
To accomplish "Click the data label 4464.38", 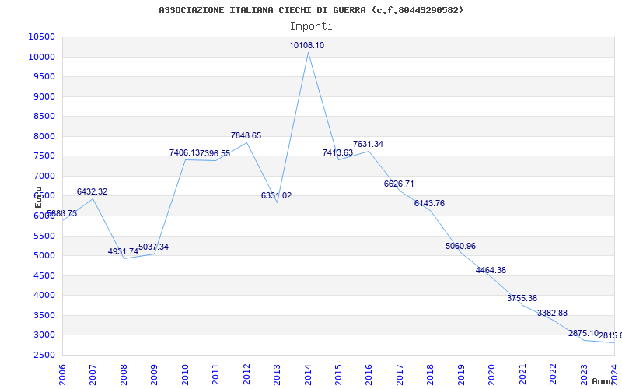I will 491,270.
